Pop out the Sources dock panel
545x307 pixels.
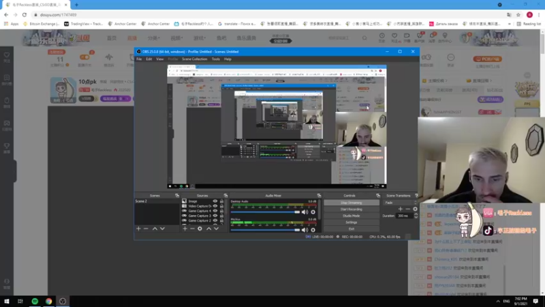pyautogui.click(x=225, y=196)
